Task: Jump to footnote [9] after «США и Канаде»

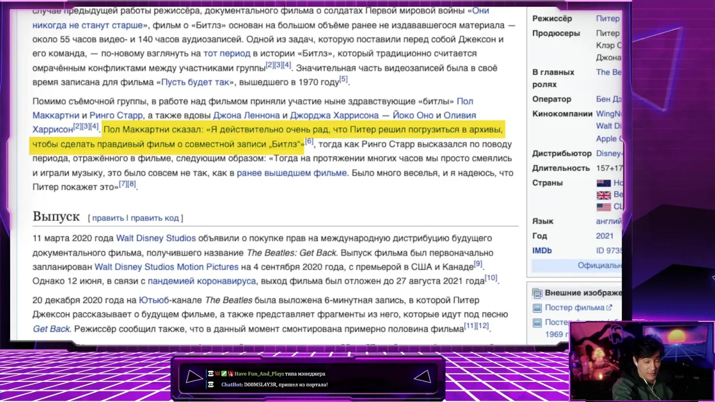Action: [478, 264]
